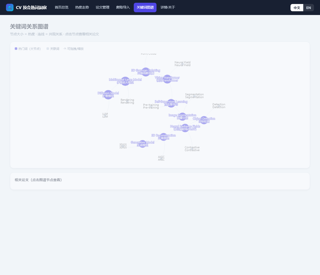Screen dimensions: 320x275
Task: Click the Pre-training keyword label
Action: pyautogui.click(x=151, y=106)
